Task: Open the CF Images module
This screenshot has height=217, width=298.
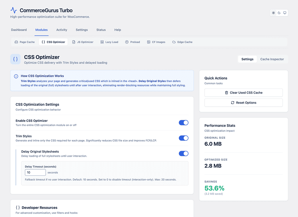Action: 156,42
